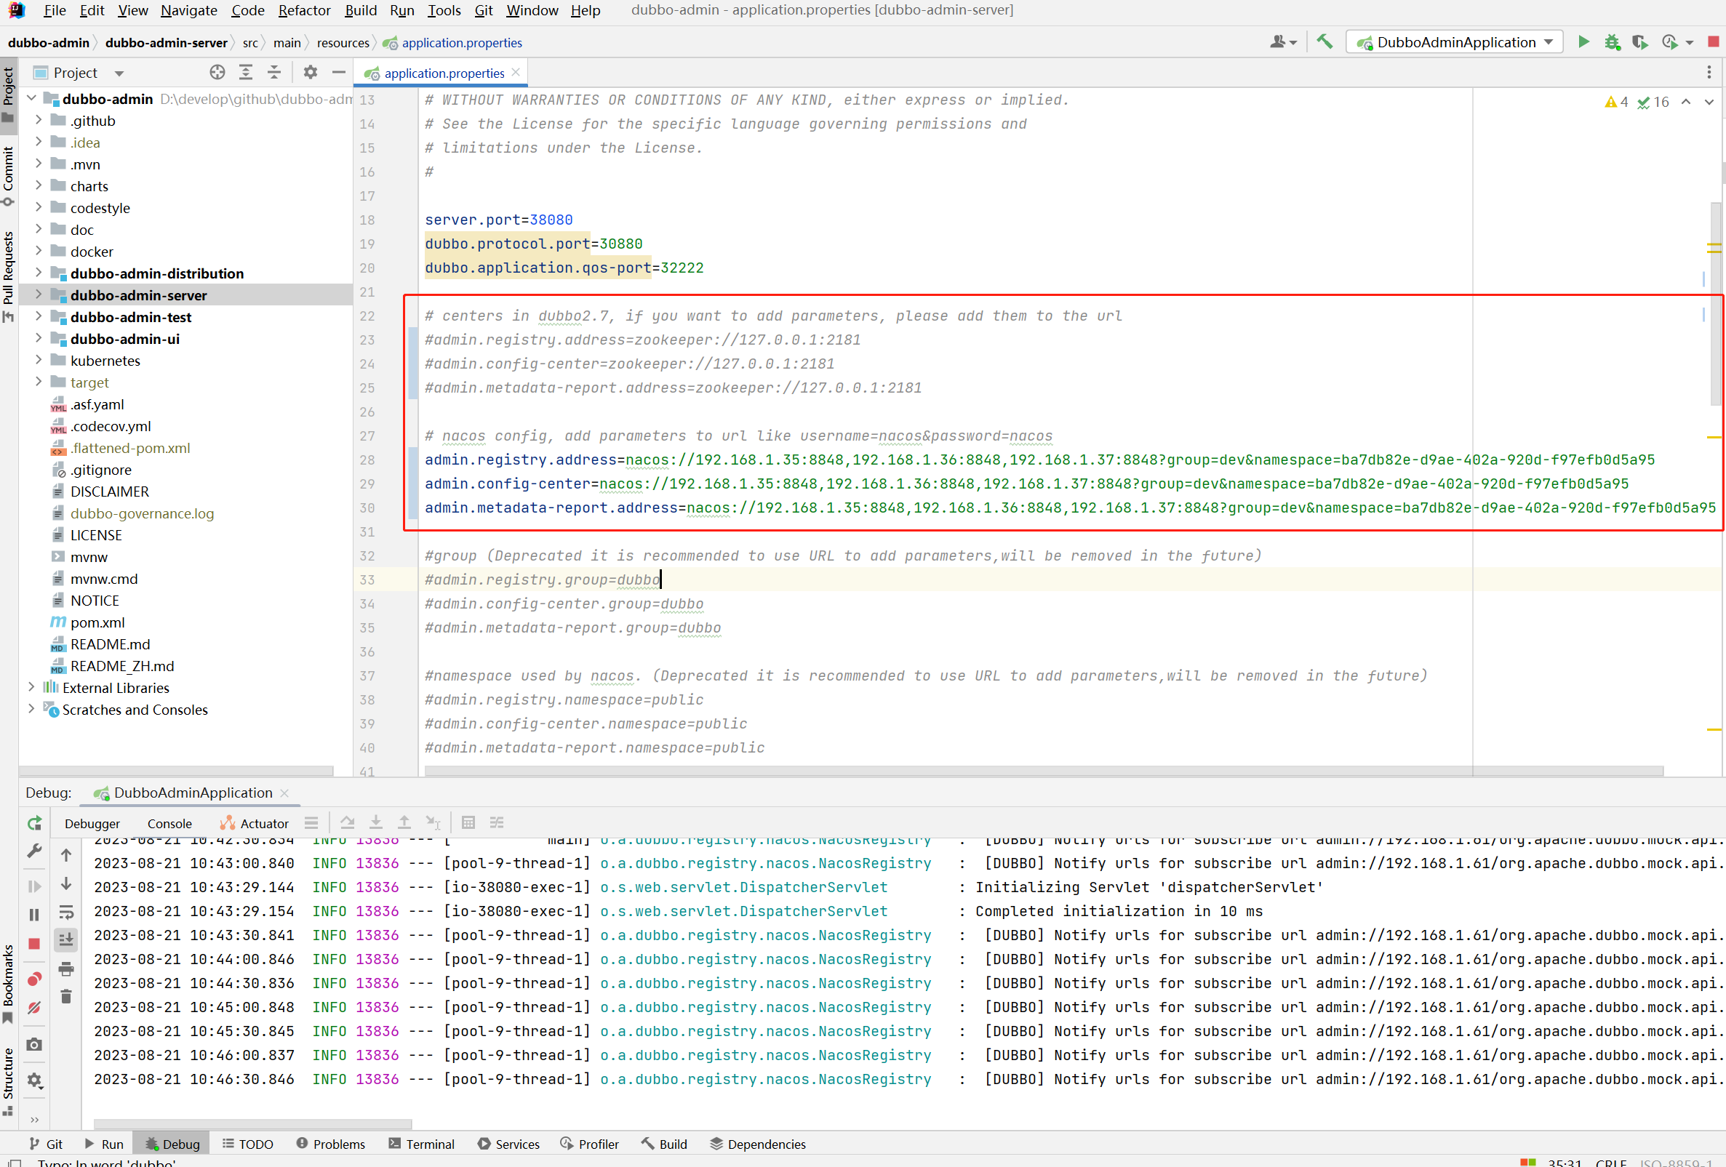
Task: Run with coverage shield icon
Action: [1640, 42]
